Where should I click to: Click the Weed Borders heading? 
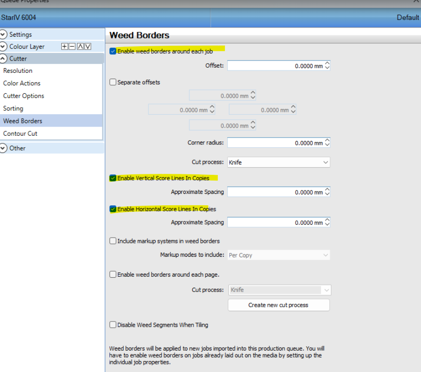pos(139,35)
